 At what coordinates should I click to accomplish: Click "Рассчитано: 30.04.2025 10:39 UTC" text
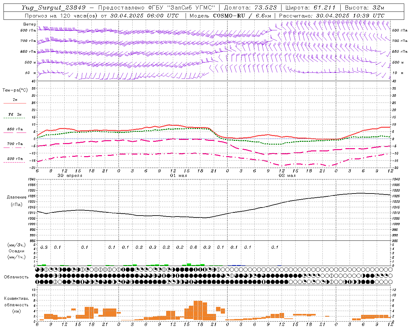(332, 16)
